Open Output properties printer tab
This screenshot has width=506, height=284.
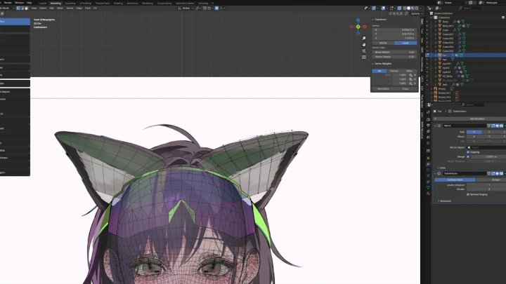428,126
